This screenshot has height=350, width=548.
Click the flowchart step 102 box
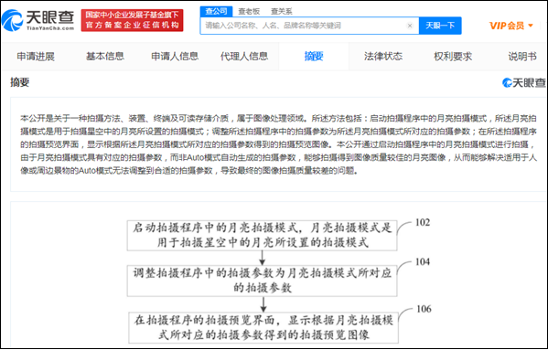coord(263,236)
